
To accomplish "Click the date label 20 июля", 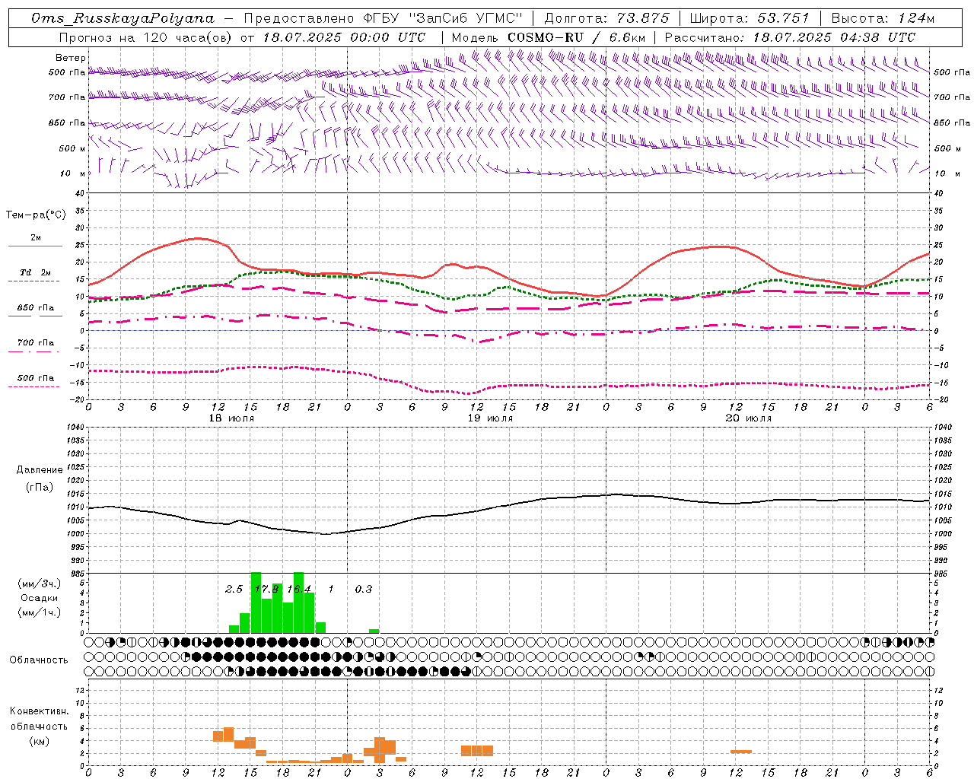I will 749,418.
